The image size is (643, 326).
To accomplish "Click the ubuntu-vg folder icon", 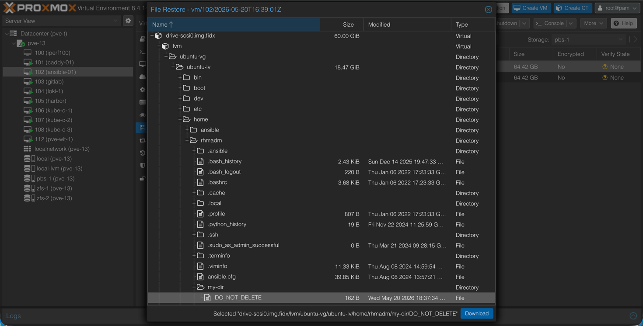I will point(172,57).
